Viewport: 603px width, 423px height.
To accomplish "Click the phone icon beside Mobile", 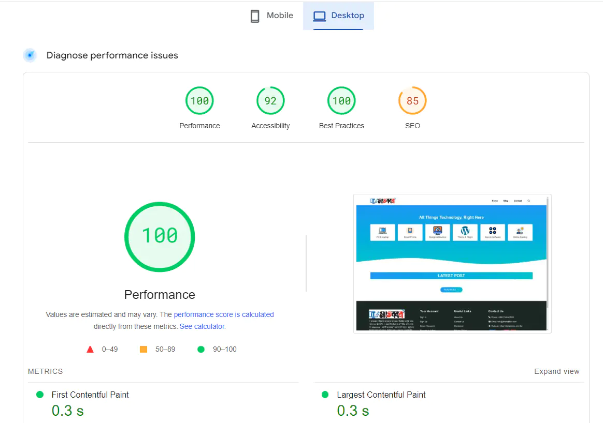I will tap(254, 16).
